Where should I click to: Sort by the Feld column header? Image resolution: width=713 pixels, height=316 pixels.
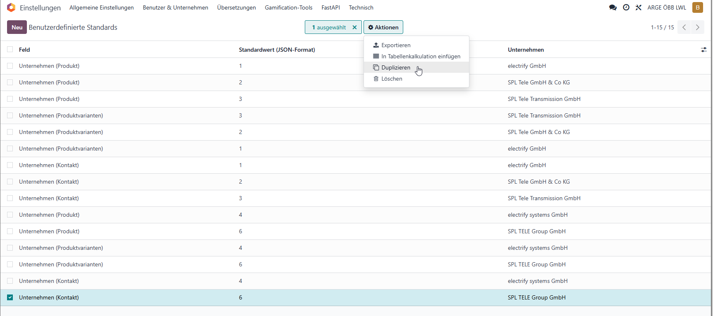tap(24, 50)
